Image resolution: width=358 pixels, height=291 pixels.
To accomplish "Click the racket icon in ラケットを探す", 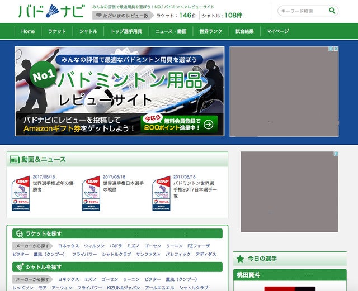I will [x=20, y=234].
